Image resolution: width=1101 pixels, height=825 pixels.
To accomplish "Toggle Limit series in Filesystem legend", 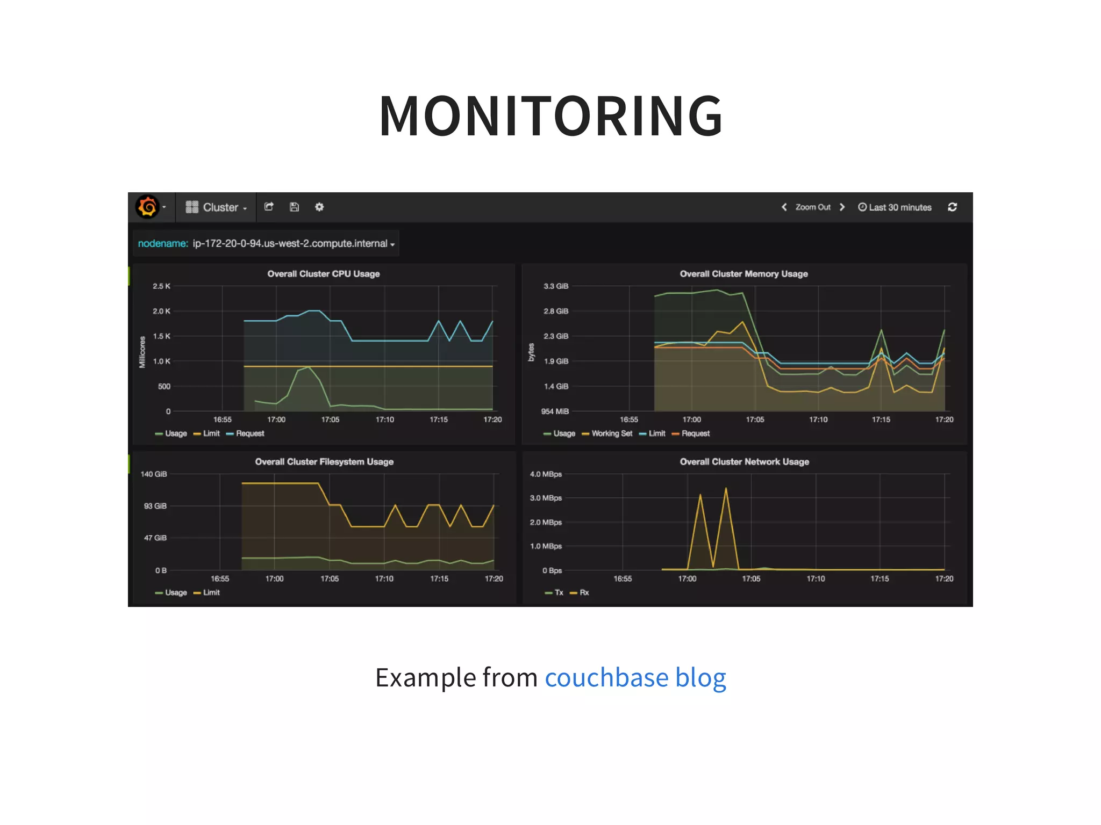I will click(206, 592).
